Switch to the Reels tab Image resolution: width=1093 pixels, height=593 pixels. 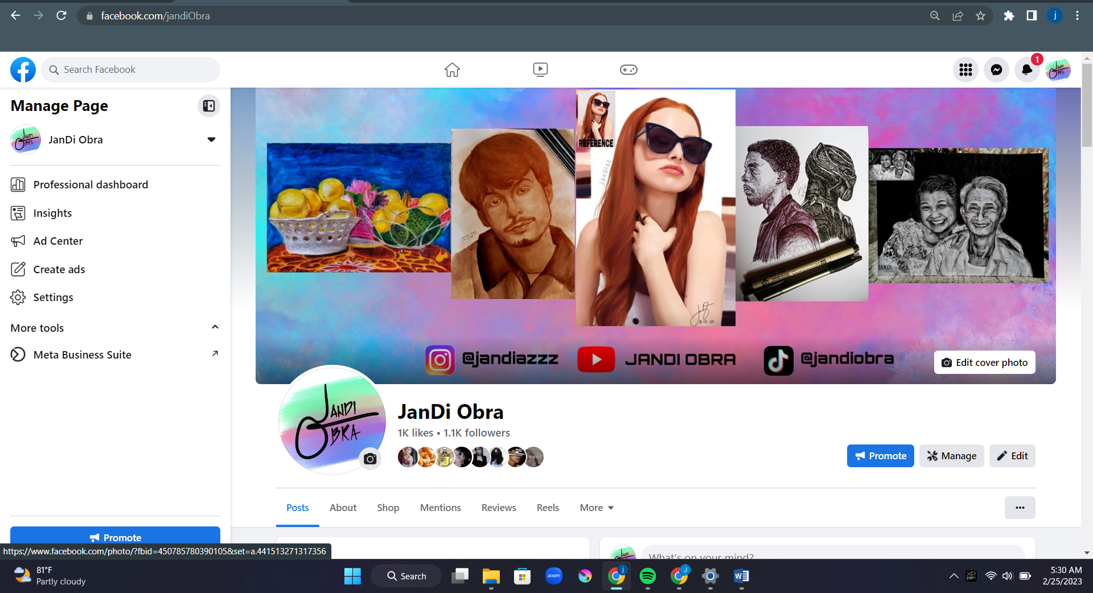point(548,508)
